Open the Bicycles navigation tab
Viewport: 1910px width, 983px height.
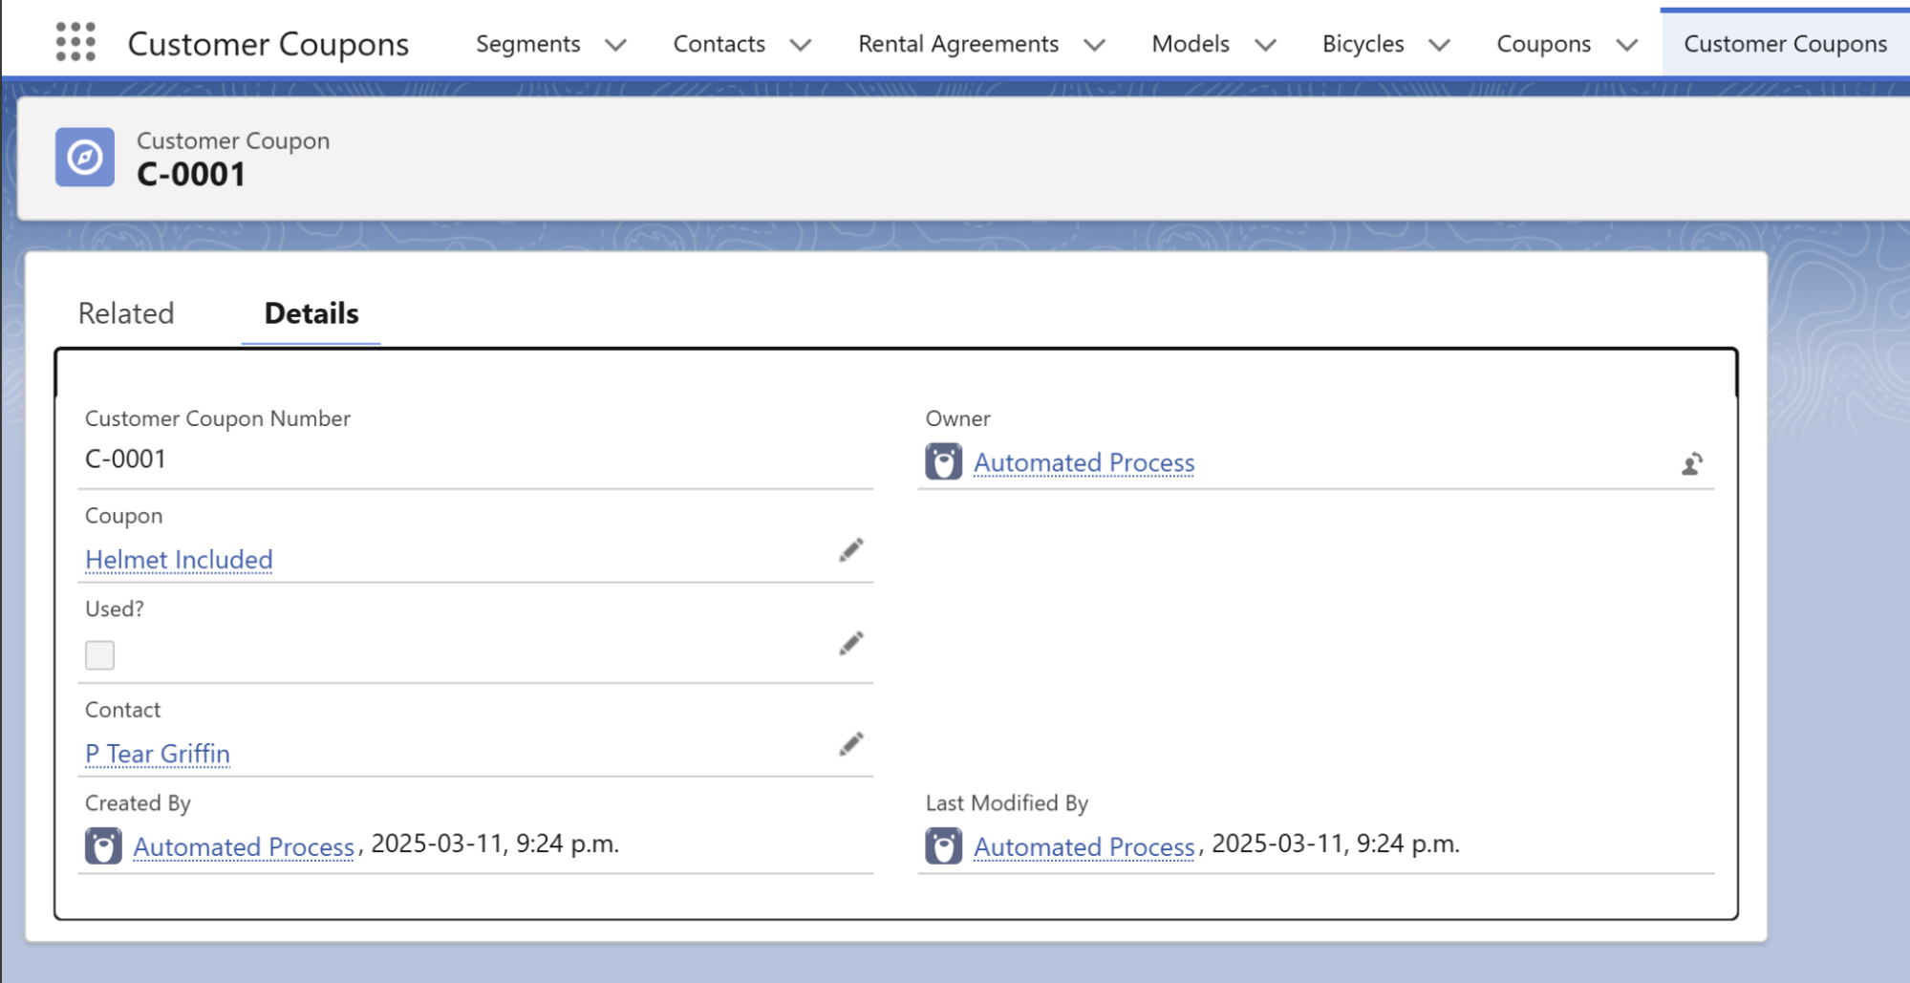click(x=1363, y=44)
